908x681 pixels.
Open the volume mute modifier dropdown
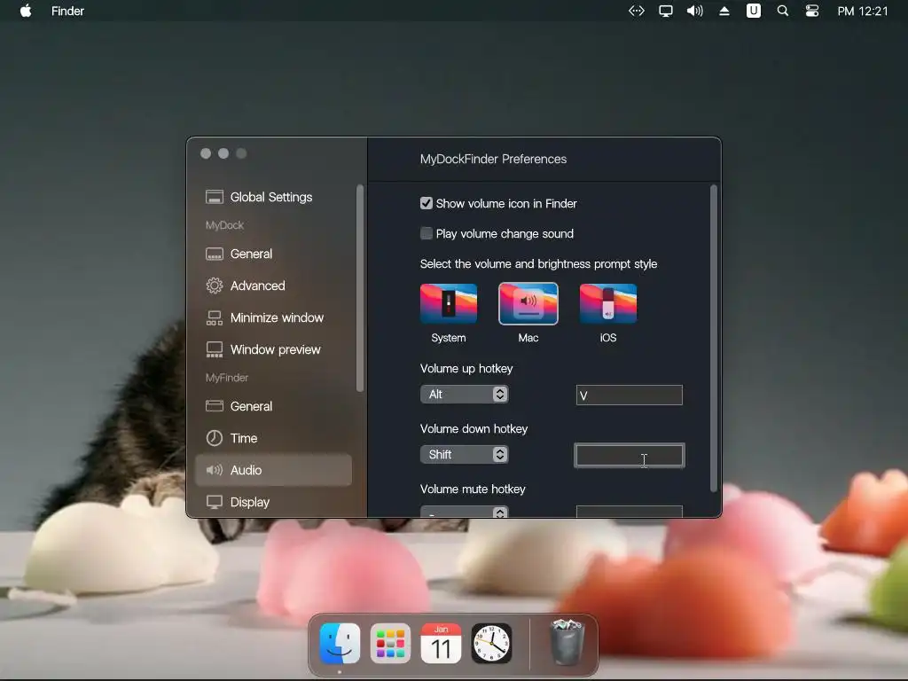(x=465, y=512)
